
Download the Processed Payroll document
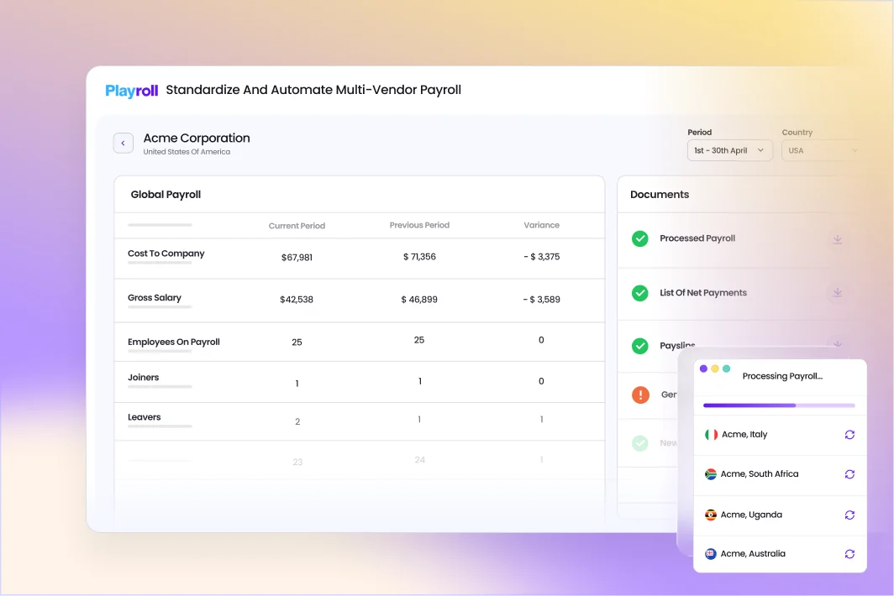pyautogui.click(x=837, y=238)
